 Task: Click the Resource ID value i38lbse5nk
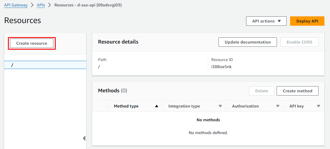coord(221,67)
